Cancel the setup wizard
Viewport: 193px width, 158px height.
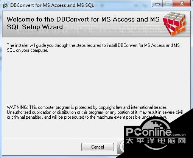click(98, 147)
